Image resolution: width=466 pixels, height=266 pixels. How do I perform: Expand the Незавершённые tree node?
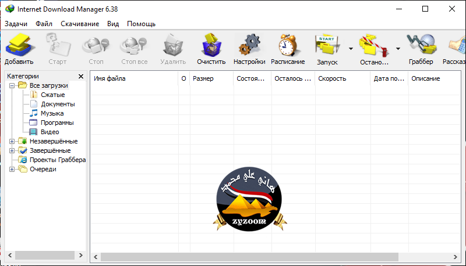coord(12,141)
